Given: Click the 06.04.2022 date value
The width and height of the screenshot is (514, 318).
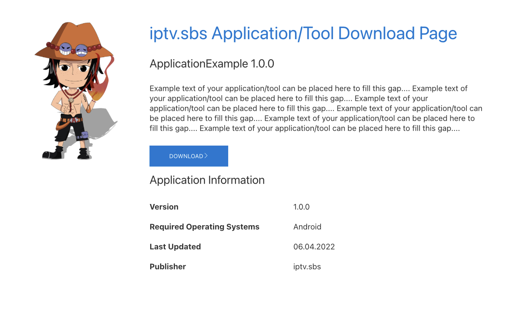Looking at the screenshot, I should [x=314, y=247].
